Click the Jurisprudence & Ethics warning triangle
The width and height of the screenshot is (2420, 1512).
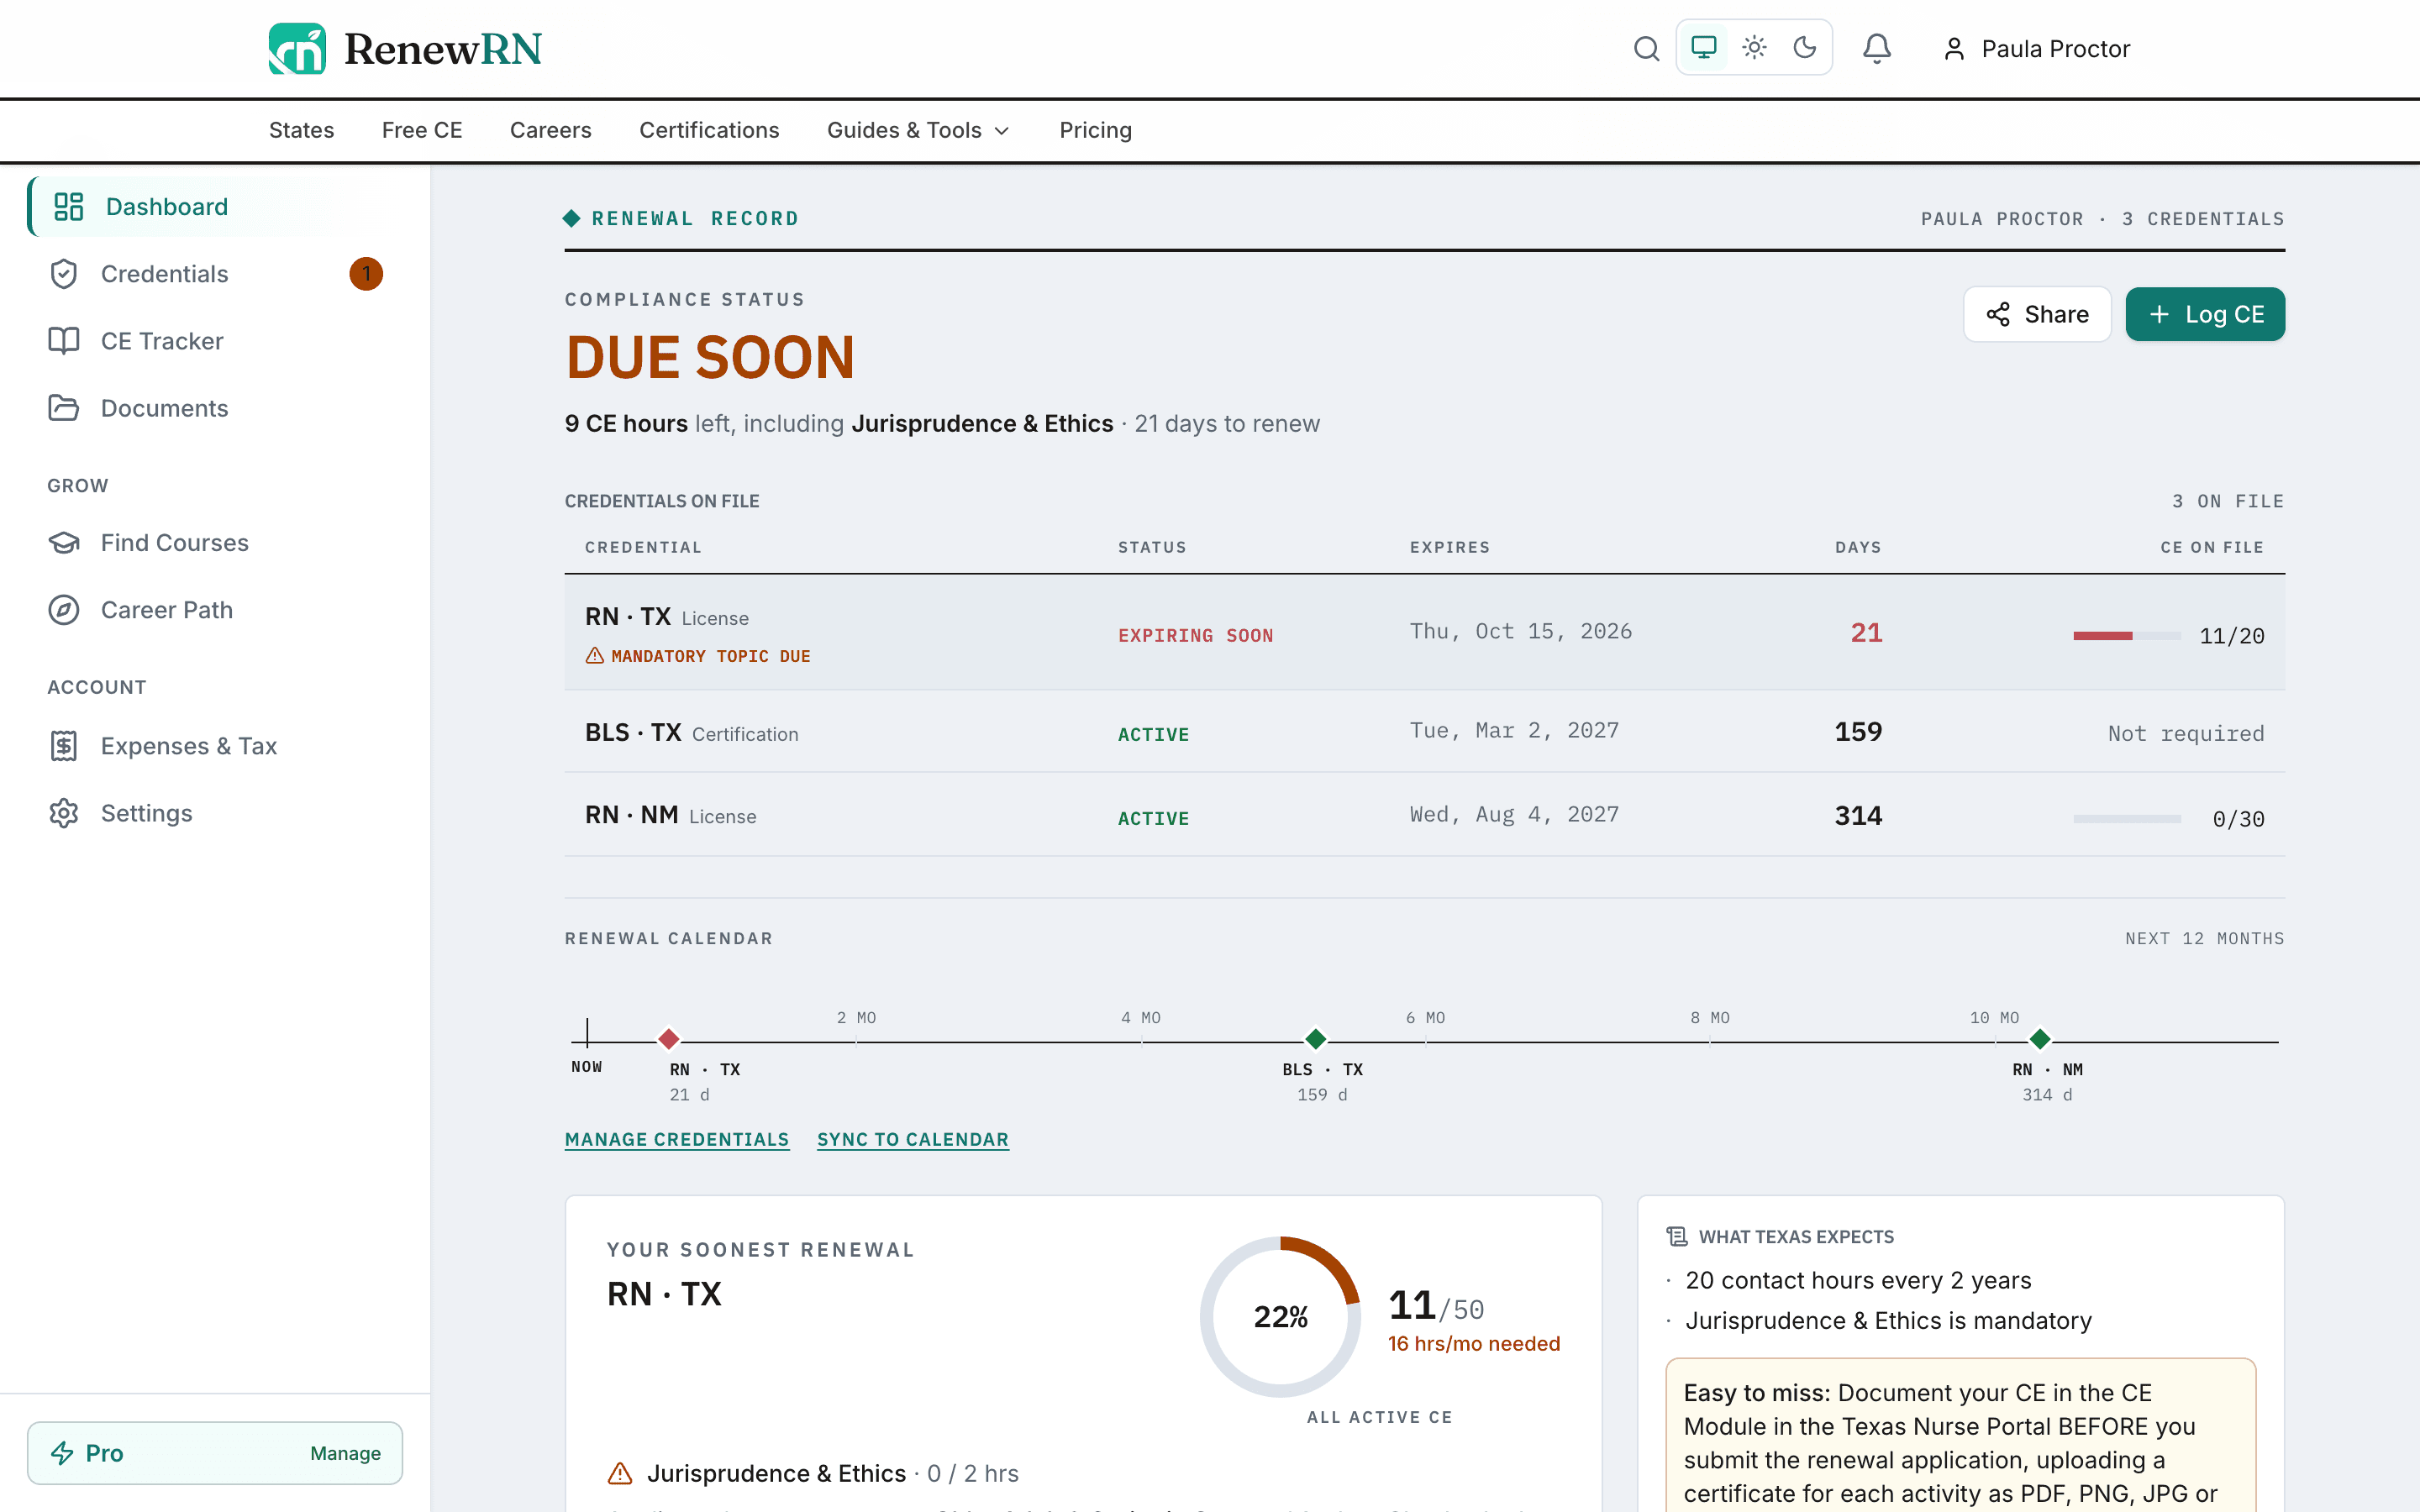[x=620, y=1474]
